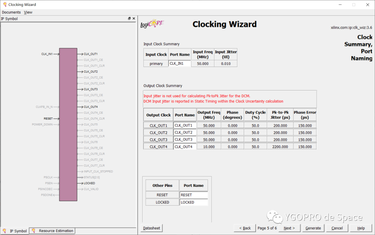Click the CLK_OUT3 pin label on the IP symbol
Screen dimensions: 375x235
tap(91, 89)
